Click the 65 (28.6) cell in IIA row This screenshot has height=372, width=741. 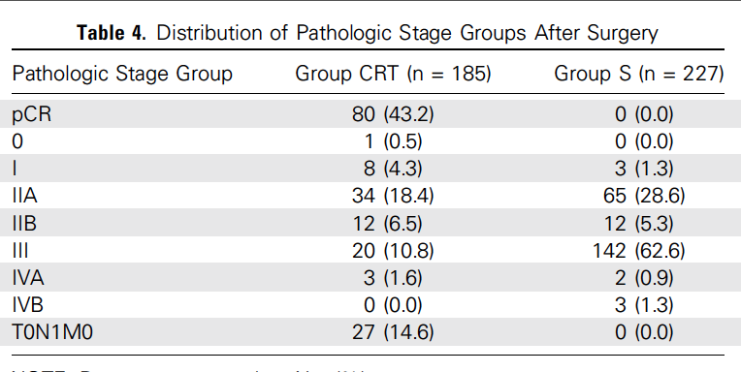tap(644, 196)
